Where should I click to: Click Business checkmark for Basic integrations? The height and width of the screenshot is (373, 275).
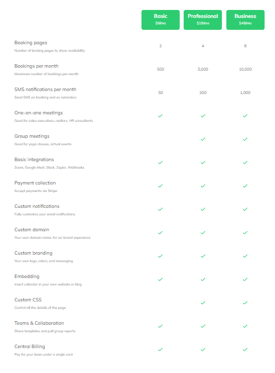245,163
